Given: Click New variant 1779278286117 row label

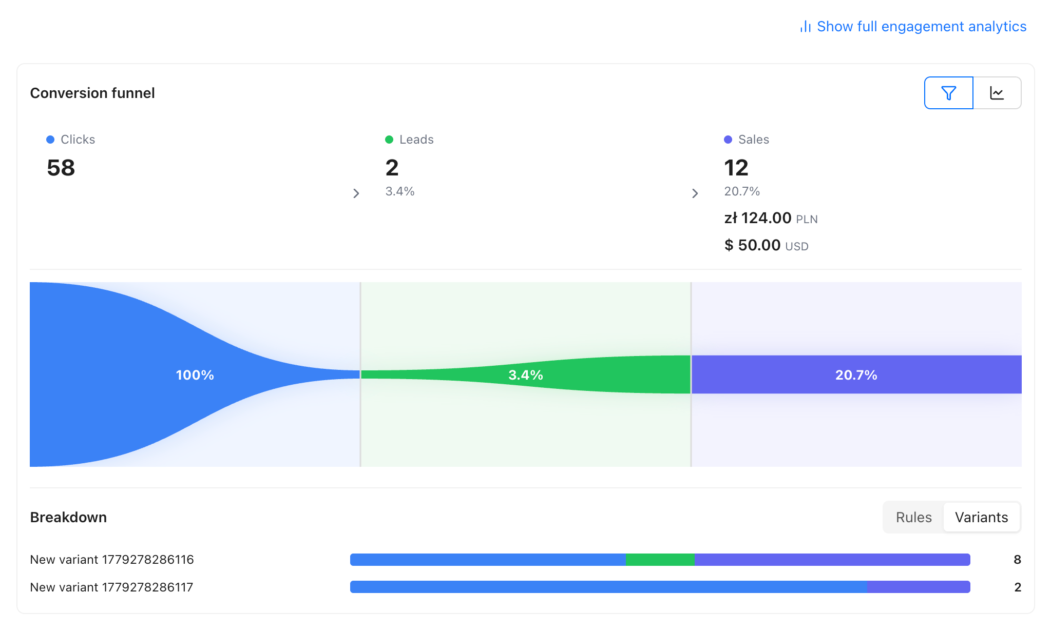Looking at the screenshot, I should 111,587.
